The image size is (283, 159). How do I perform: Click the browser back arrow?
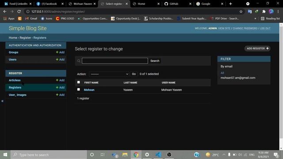(x=5, y=11)
